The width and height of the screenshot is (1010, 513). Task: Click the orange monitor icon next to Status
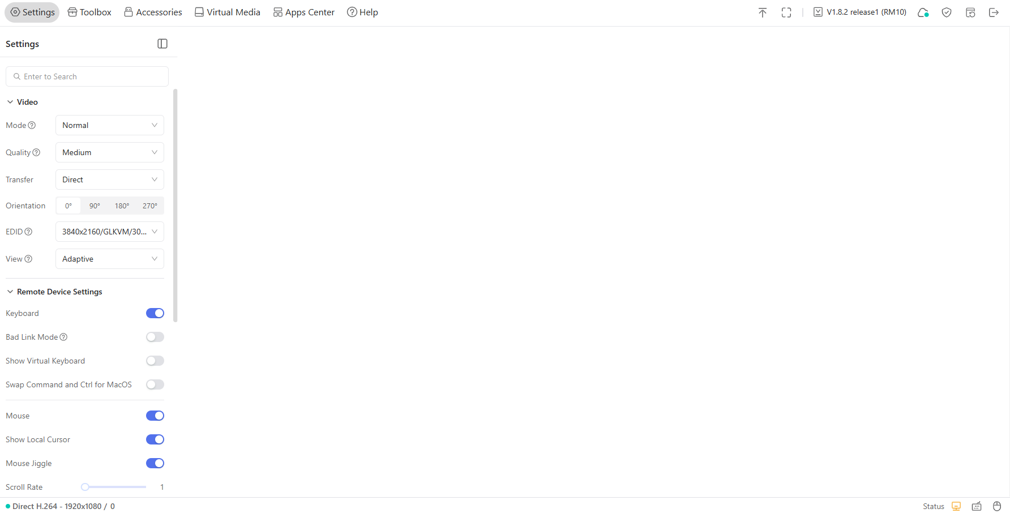click(x=956, y=506)
